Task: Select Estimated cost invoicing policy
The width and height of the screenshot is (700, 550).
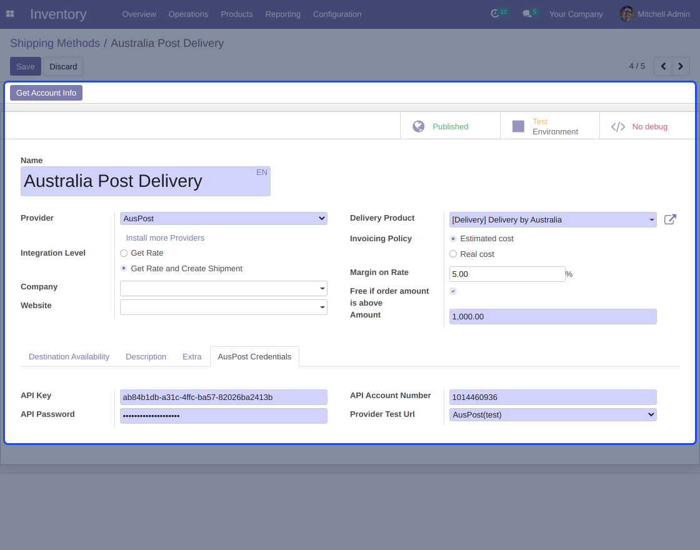Action: pos(453,239)
